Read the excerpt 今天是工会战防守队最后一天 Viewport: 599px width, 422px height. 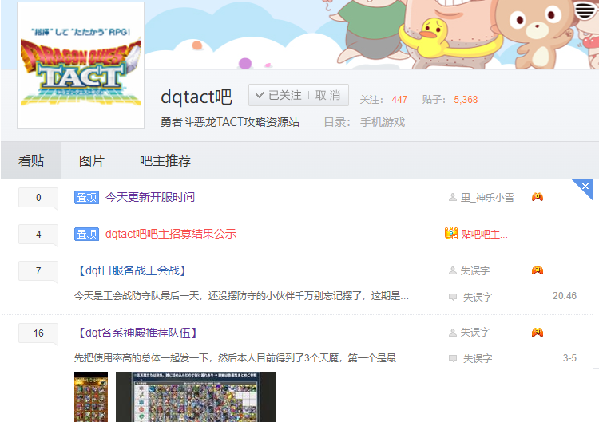click(x=241, y=296)
